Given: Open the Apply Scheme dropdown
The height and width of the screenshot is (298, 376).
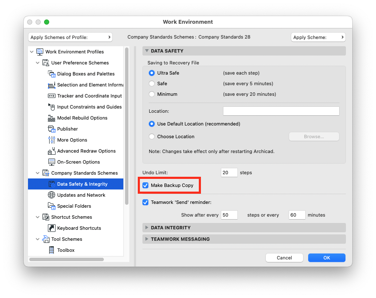Looking at the screenshot, I should coord(318,37).
